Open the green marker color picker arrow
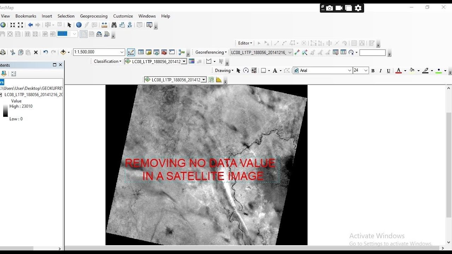 [445, 71]
